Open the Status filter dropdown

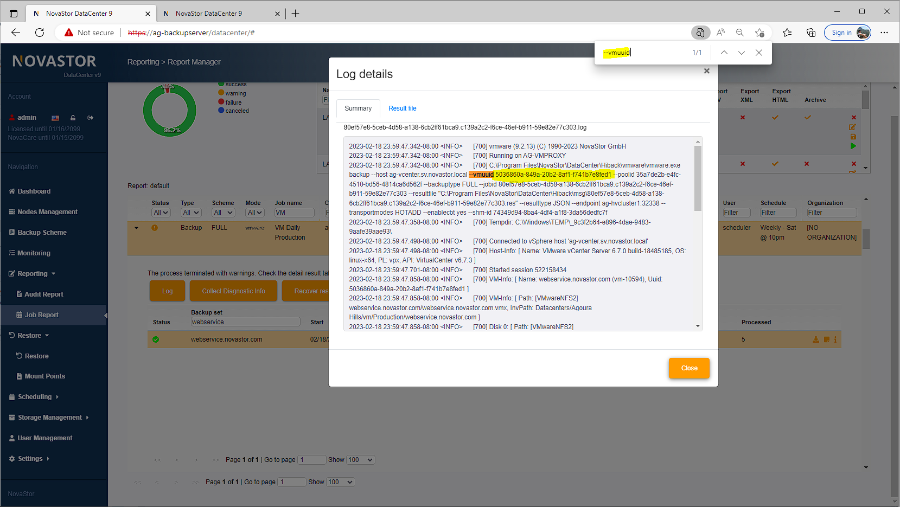[x=161, y=213]
